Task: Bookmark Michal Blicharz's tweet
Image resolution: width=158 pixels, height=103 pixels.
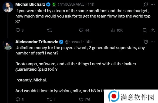Action: click(144, 30)
